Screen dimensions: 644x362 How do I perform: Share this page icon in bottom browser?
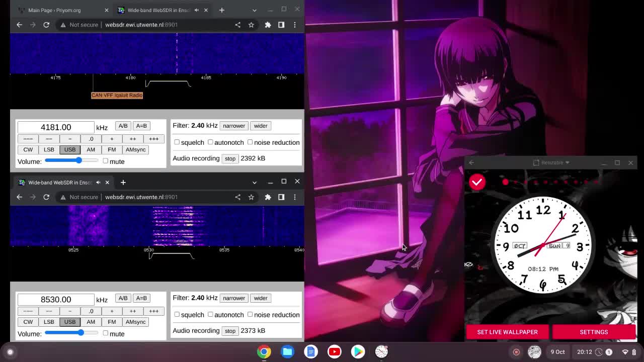coord(237,197)
